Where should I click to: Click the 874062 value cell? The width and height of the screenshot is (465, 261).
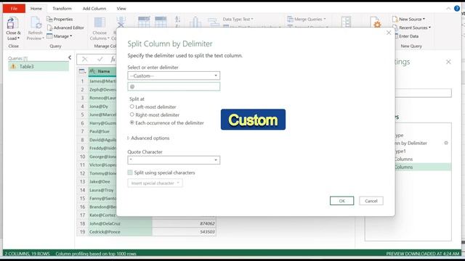click(184, 224)
